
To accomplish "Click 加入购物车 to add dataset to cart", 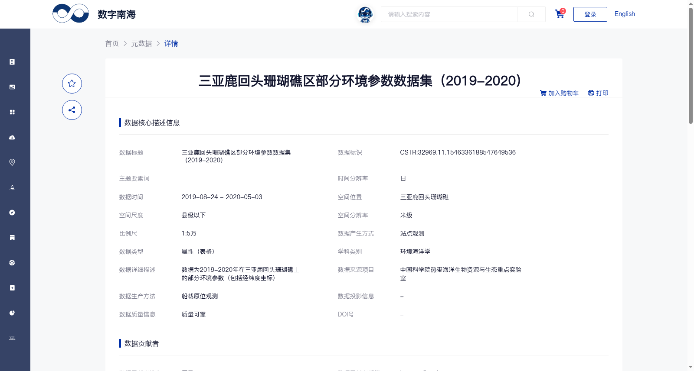I will pos(559,93).
